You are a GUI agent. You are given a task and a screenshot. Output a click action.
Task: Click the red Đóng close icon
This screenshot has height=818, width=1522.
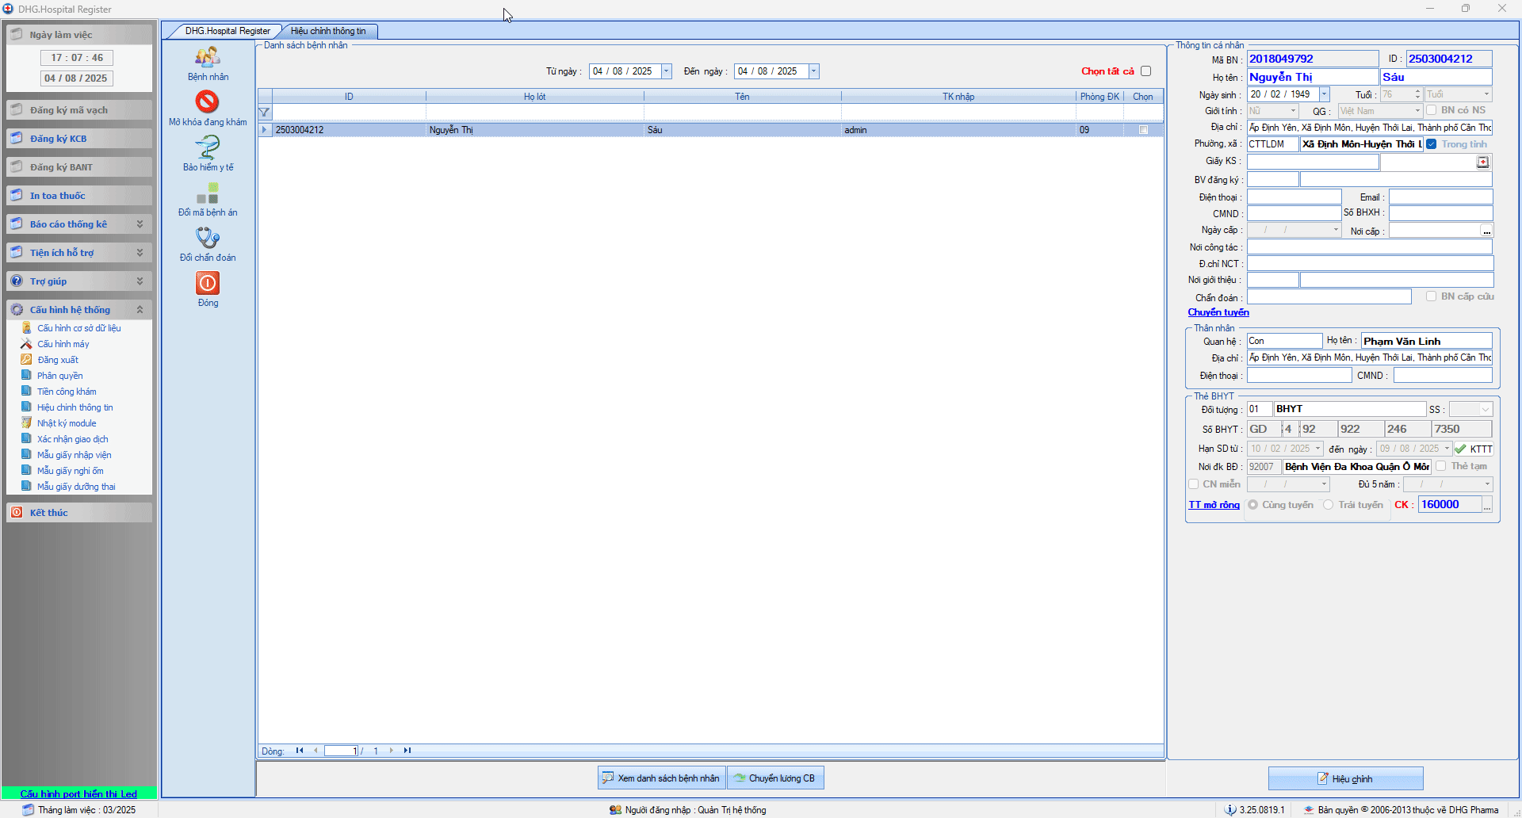tap(208, 283)
